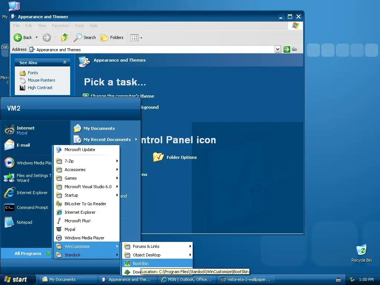
Task: Open the Back history dropdown arrow
Action: pos(37,37)
